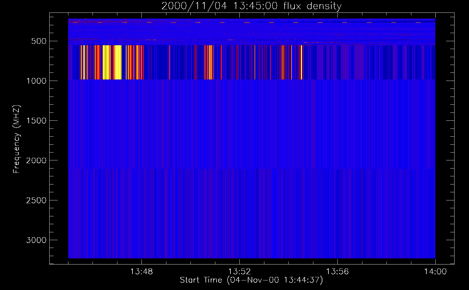Select the 13:52 time tick label
The image size is (469, 290).
click(x=239, y=272)
